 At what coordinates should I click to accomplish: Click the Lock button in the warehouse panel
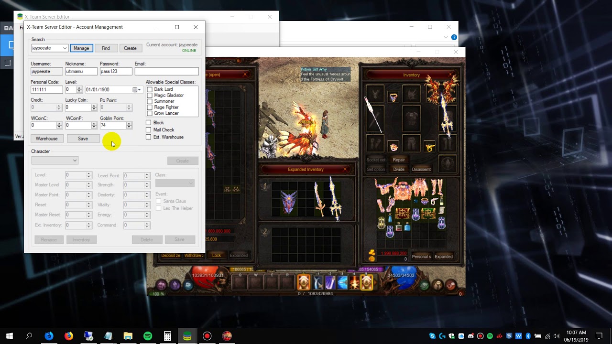coord(217,256)
